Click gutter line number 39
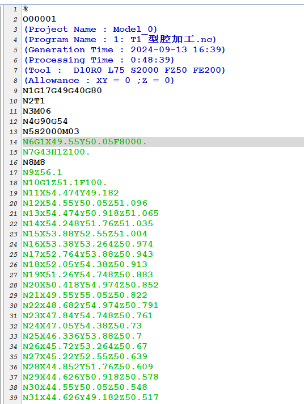This screenshot has width=304, height=404. pyautogui.click(x=14, y=398)
